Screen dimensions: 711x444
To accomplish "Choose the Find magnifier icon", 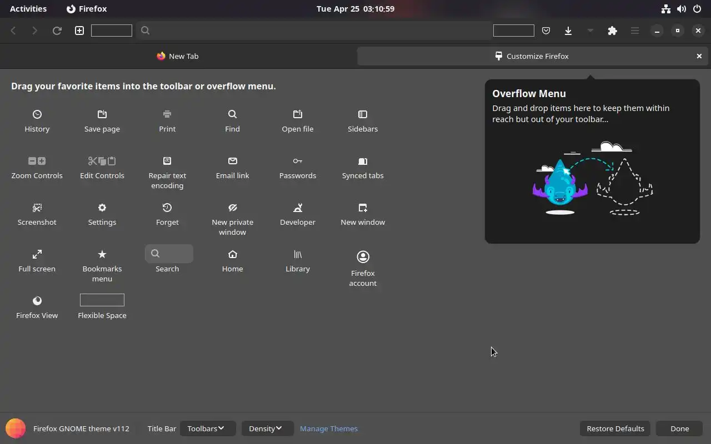I will coord(232,114).
